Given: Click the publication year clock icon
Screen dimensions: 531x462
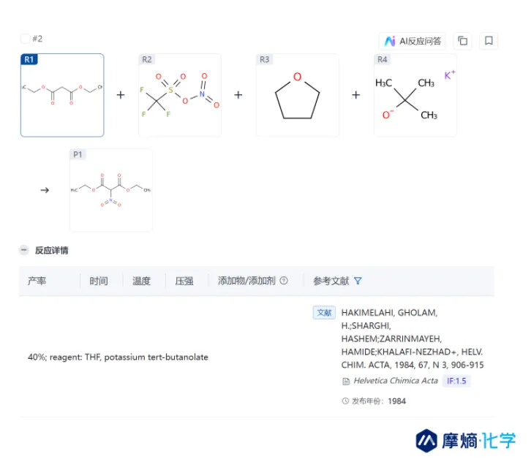Looking at the screenshot, I should [x=346, y=401].
